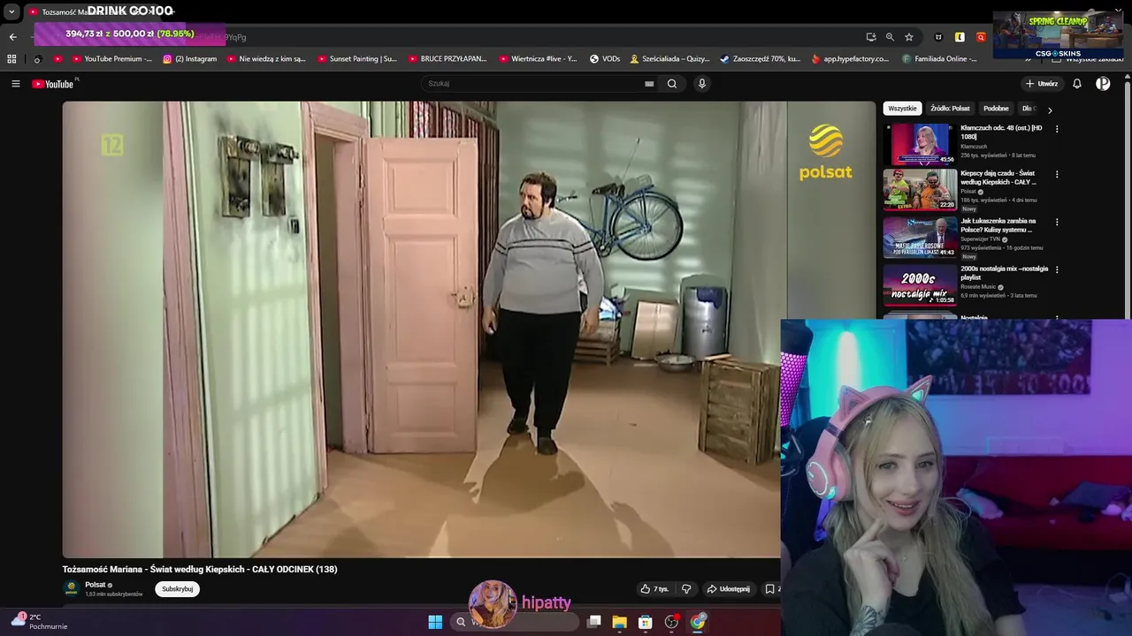1132x636 pixels.
Task: Click the red extension icon in toolbar
Action: click(x=981, y=37)
